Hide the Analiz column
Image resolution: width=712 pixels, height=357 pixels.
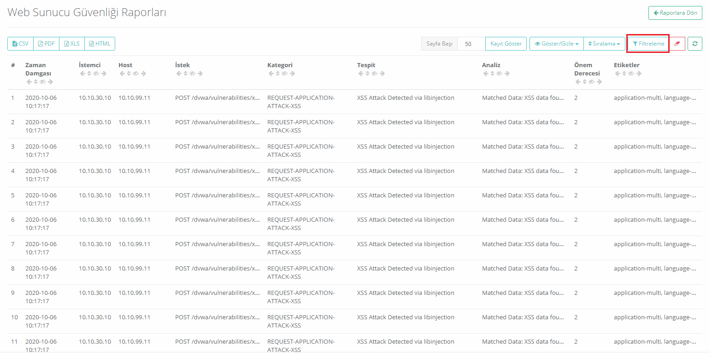click(499, 74)
